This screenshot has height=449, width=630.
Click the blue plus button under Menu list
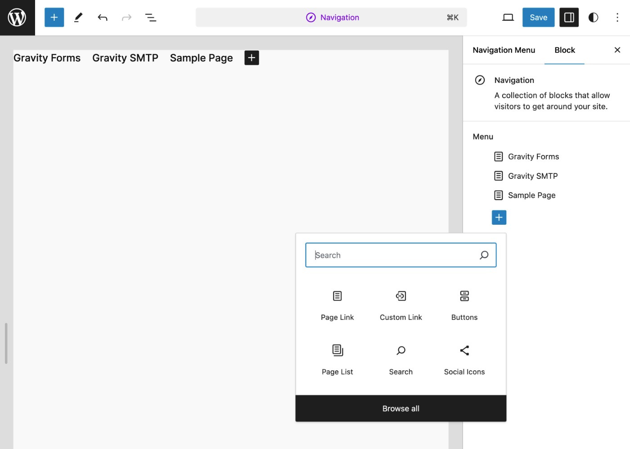[x=499, y=218]
